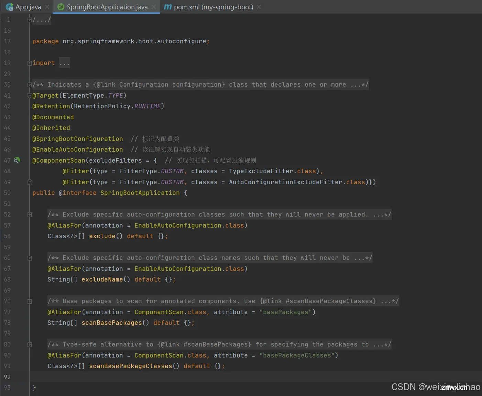Click the Java class icon on App.java tab
Screen dimensions: 482x396
[x=9, y=7]
